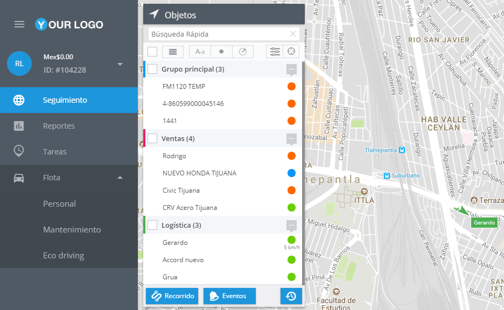
Task: Sort objects alphabetically with A-z button
Action: coord(200,52)
